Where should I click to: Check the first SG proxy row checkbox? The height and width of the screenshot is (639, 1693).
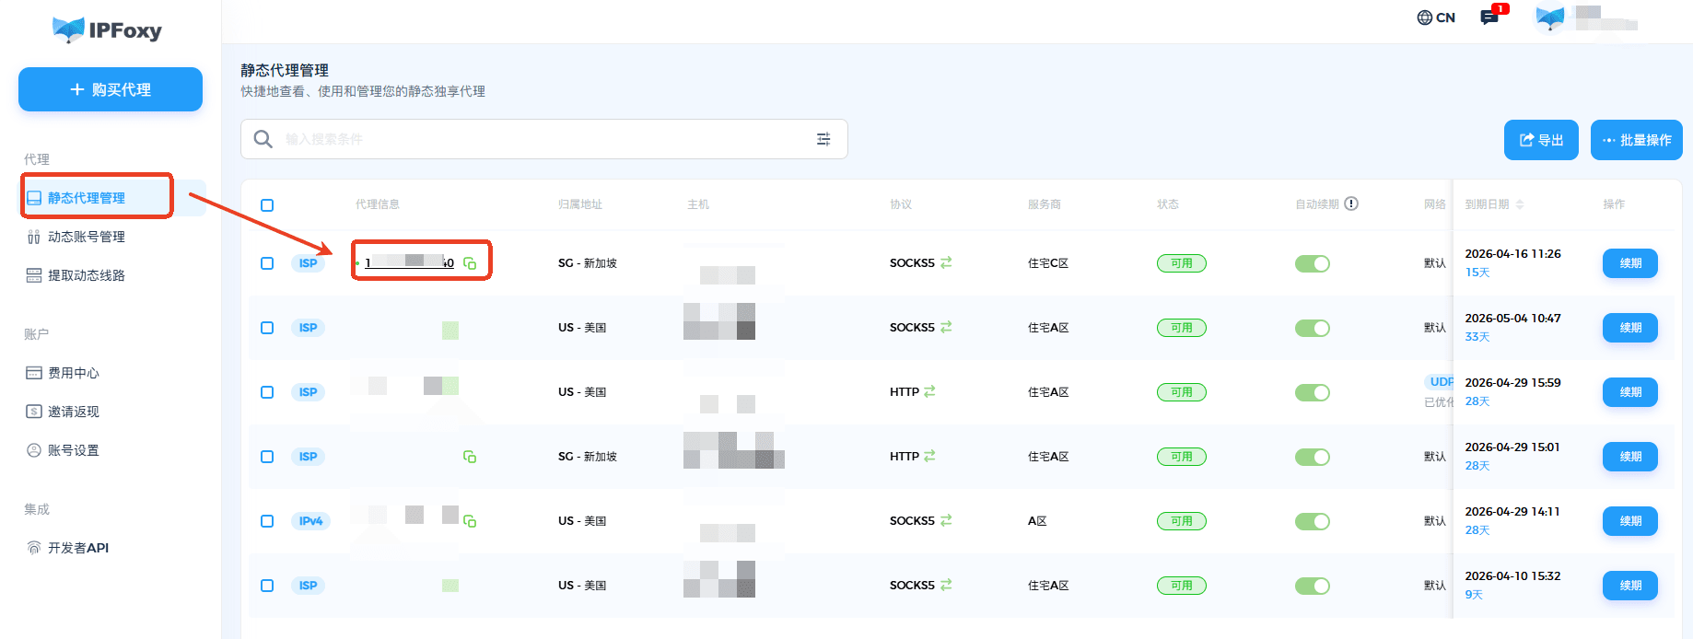(267, 263)
